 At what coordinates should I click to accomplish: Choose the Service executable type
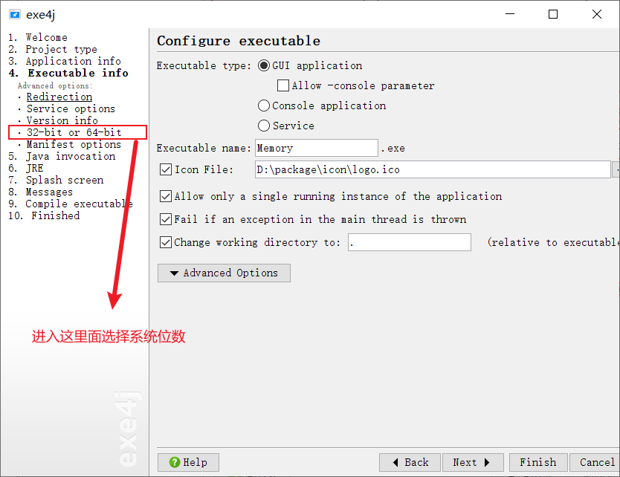tap(264, 126)
